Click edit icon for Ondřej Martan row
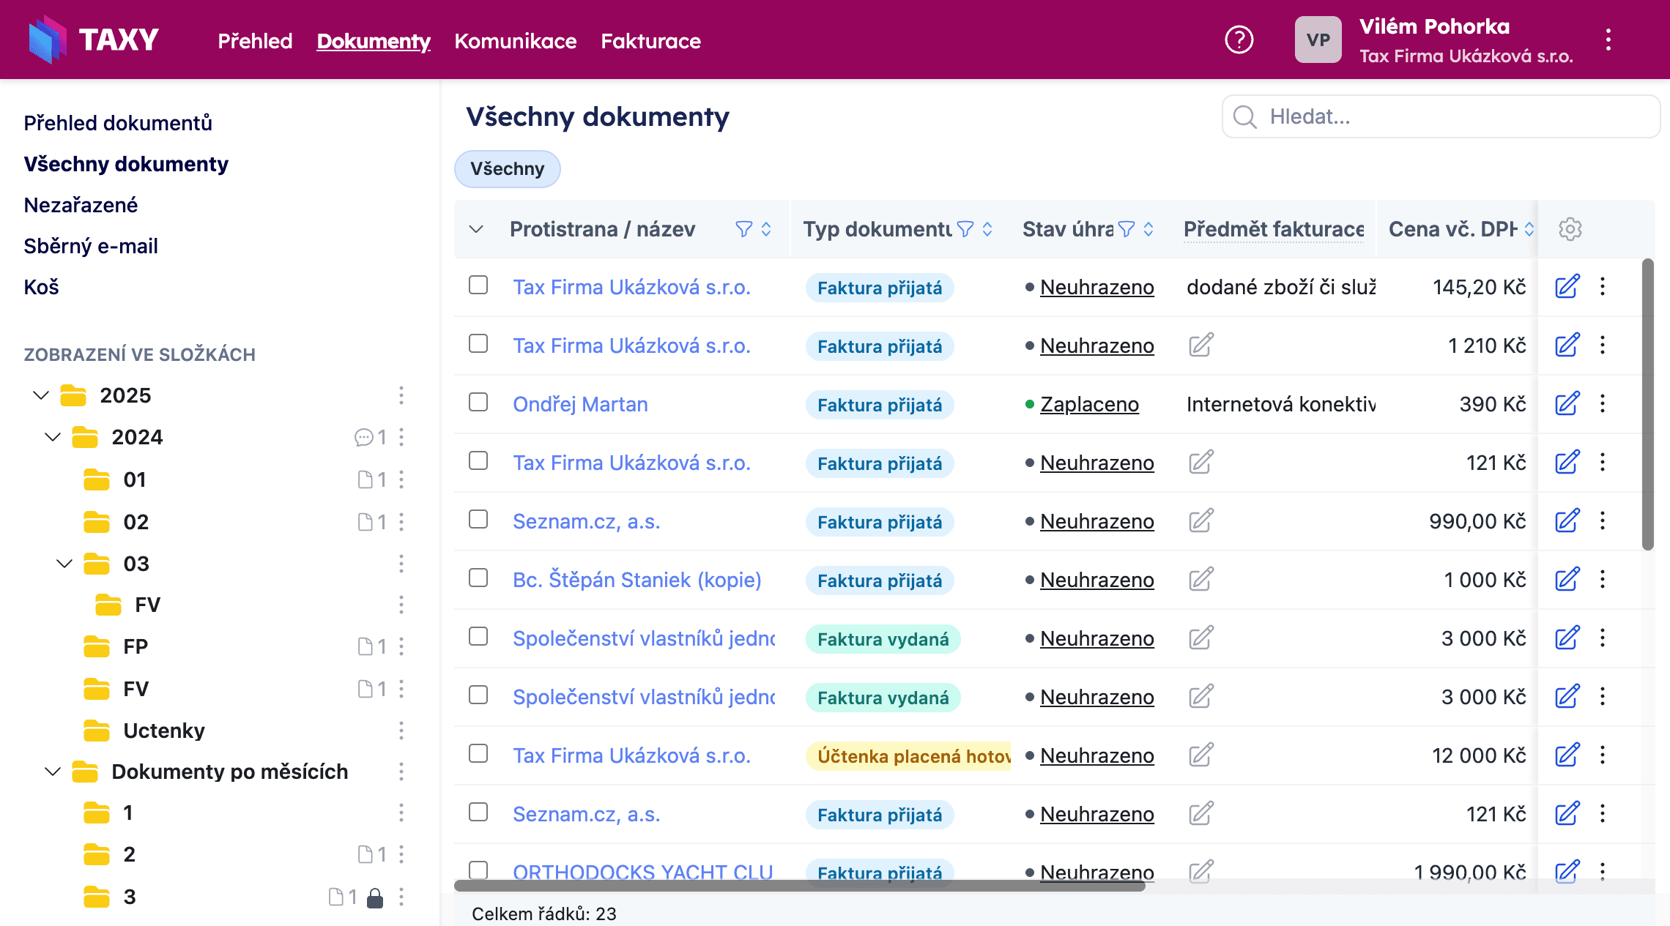The image size is (1670, 926). [x=1567, y=404]
